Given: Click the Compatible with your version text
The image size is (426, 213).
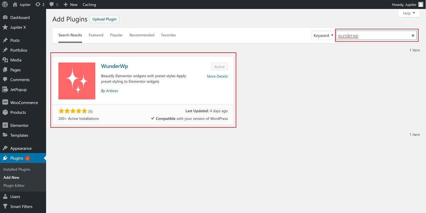Looking at the screenshot, I should [x=192, y=119].
